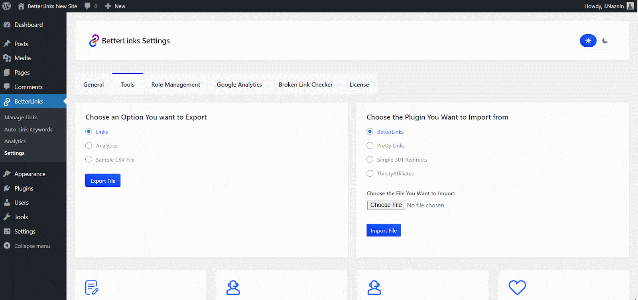Open Manage Links submenu item
Viewport: 638px width, 300px height.
(x=21, y=118)
